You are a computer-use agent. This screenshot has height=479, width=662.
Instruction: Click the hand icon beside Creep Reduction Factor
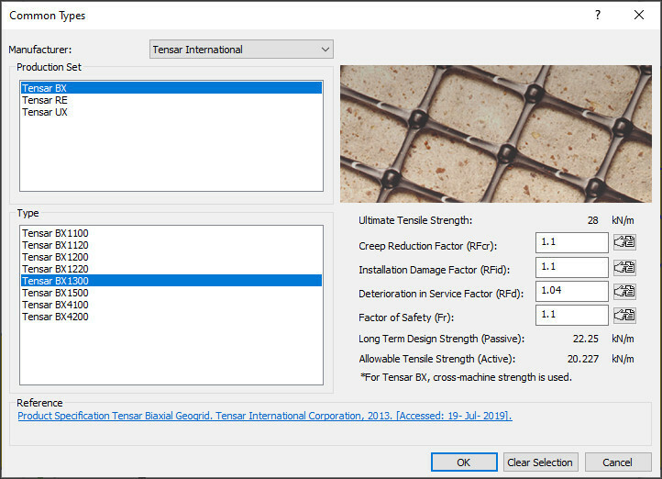tap(624, 242)
